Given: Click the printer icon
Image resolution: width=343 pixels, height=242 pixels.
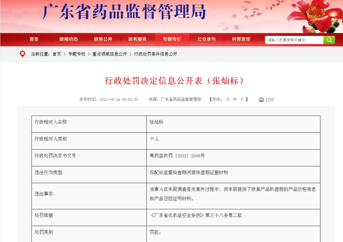Looking at the screenshot, I should [261, 100].
